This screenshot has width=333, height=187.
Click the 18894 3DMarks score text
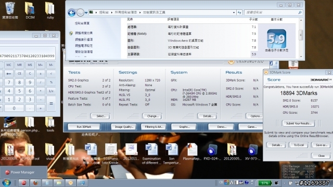(298, 93)
